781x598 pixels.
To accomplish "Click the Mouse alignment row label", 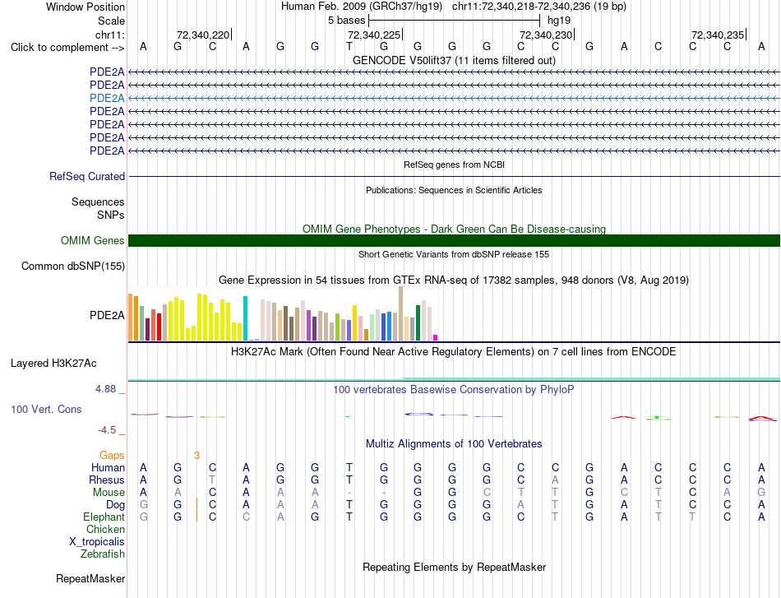I will point(109,493).
